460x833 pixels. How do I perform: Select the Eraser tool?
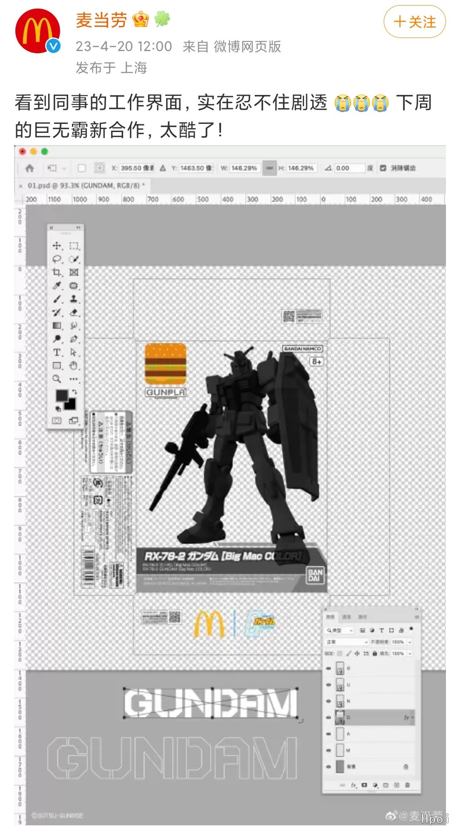[x=74, y=312]
